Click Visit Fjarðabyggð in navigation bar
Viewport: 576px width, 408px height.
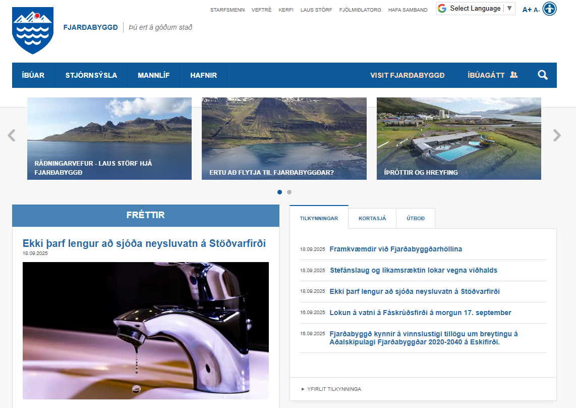coord(407,75)
